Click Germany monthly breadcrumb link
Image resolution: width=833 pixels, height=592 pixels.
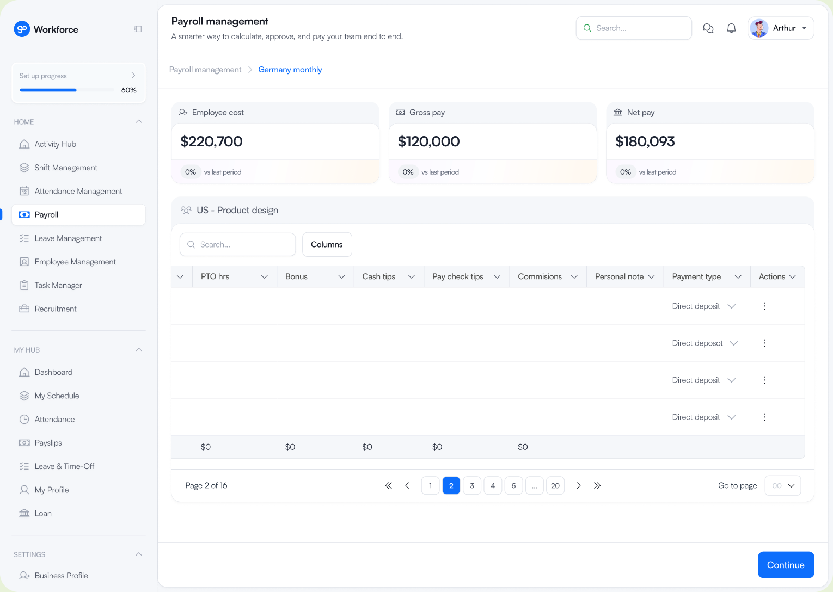(290, 70)
